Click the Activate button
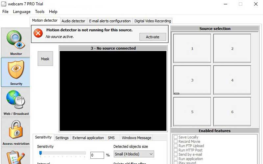This screenshot has width=263, height=164. point(153,37)
